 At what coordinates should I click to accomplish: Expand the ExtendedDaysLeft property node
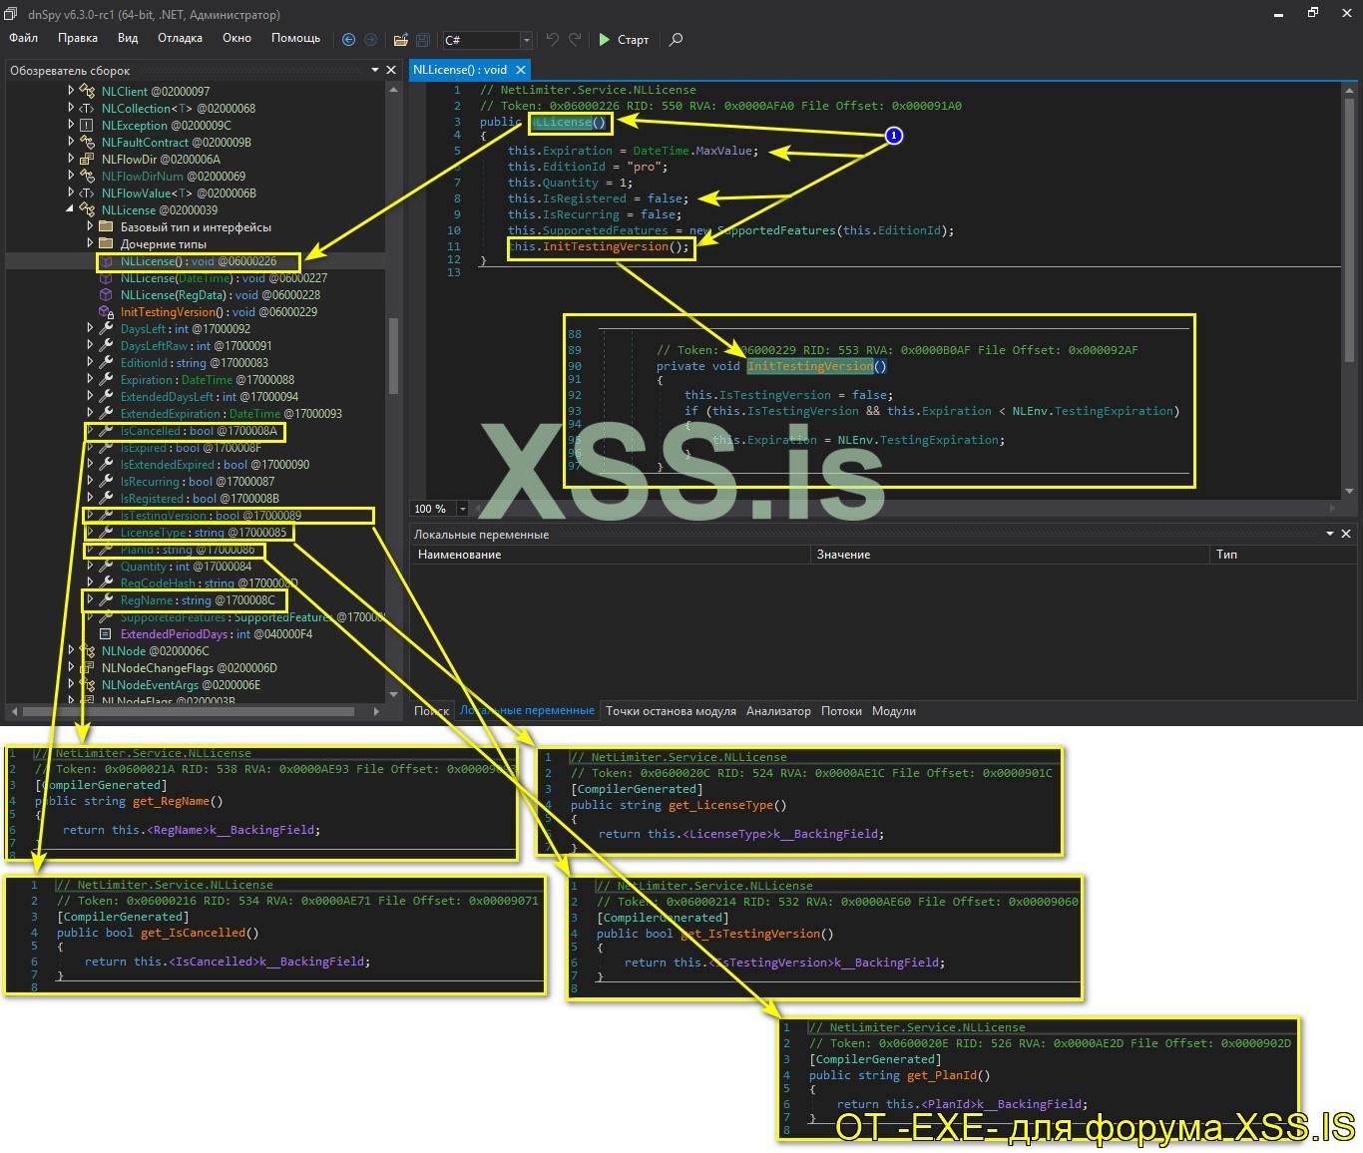point(90,396)
